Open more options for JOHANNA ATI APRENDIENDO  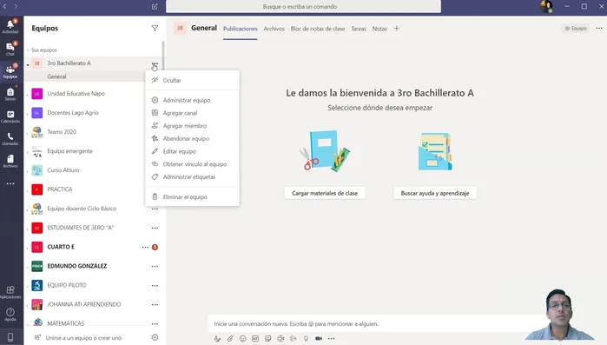coord(155,305)
